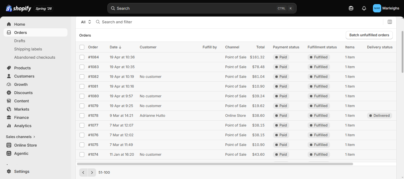The height and width of the screenshot is (179, 404).
Task: Click the Discounts badge icon
Action: tap(9, 93)
